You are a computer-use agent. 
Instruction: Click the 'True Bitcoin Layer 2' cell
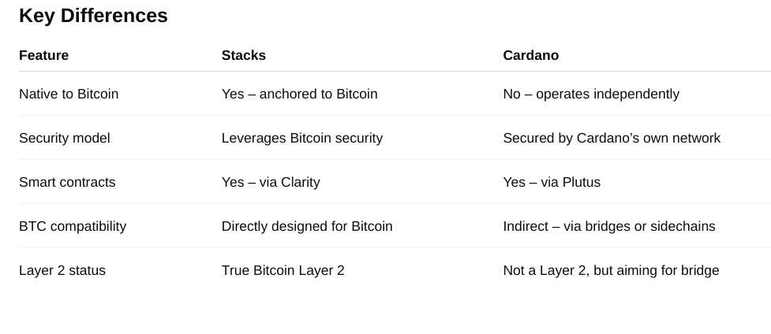[x=283, y=270]
